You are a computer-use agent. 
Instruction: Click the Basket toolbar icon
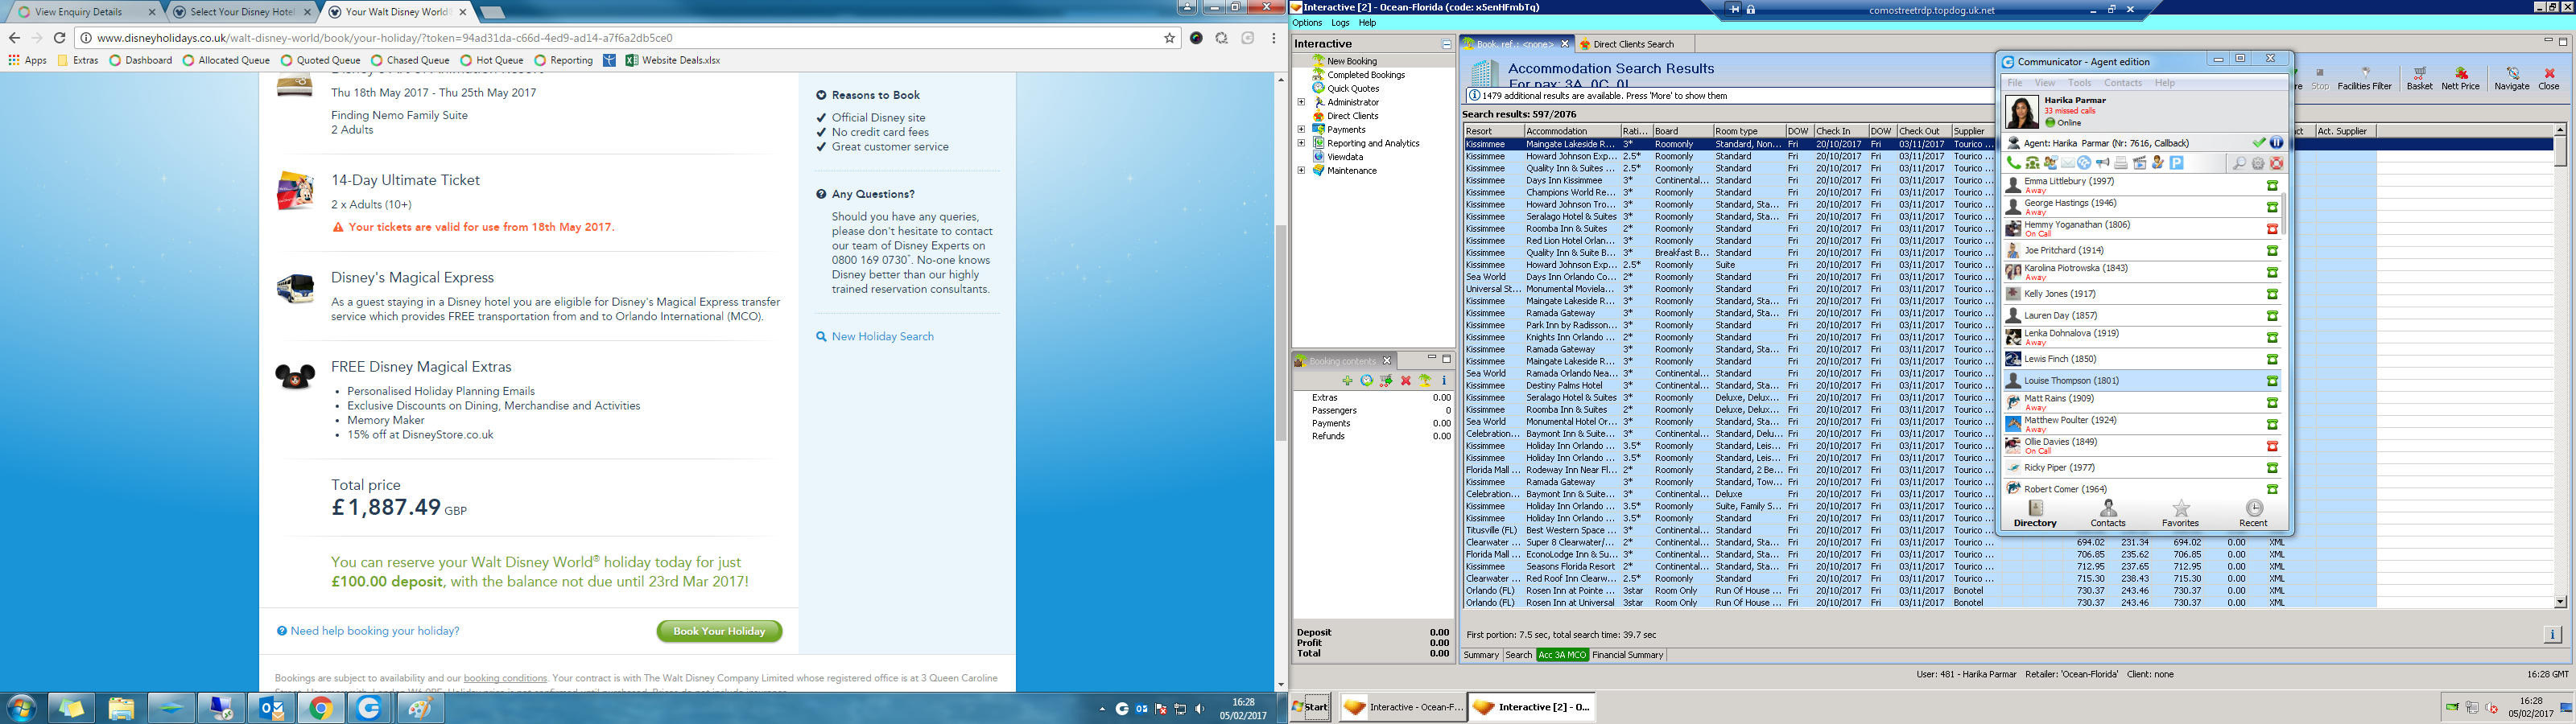[x=2419, y=79]
